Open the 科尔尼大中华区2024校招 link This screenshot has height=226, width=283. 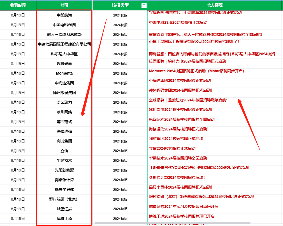212,54
